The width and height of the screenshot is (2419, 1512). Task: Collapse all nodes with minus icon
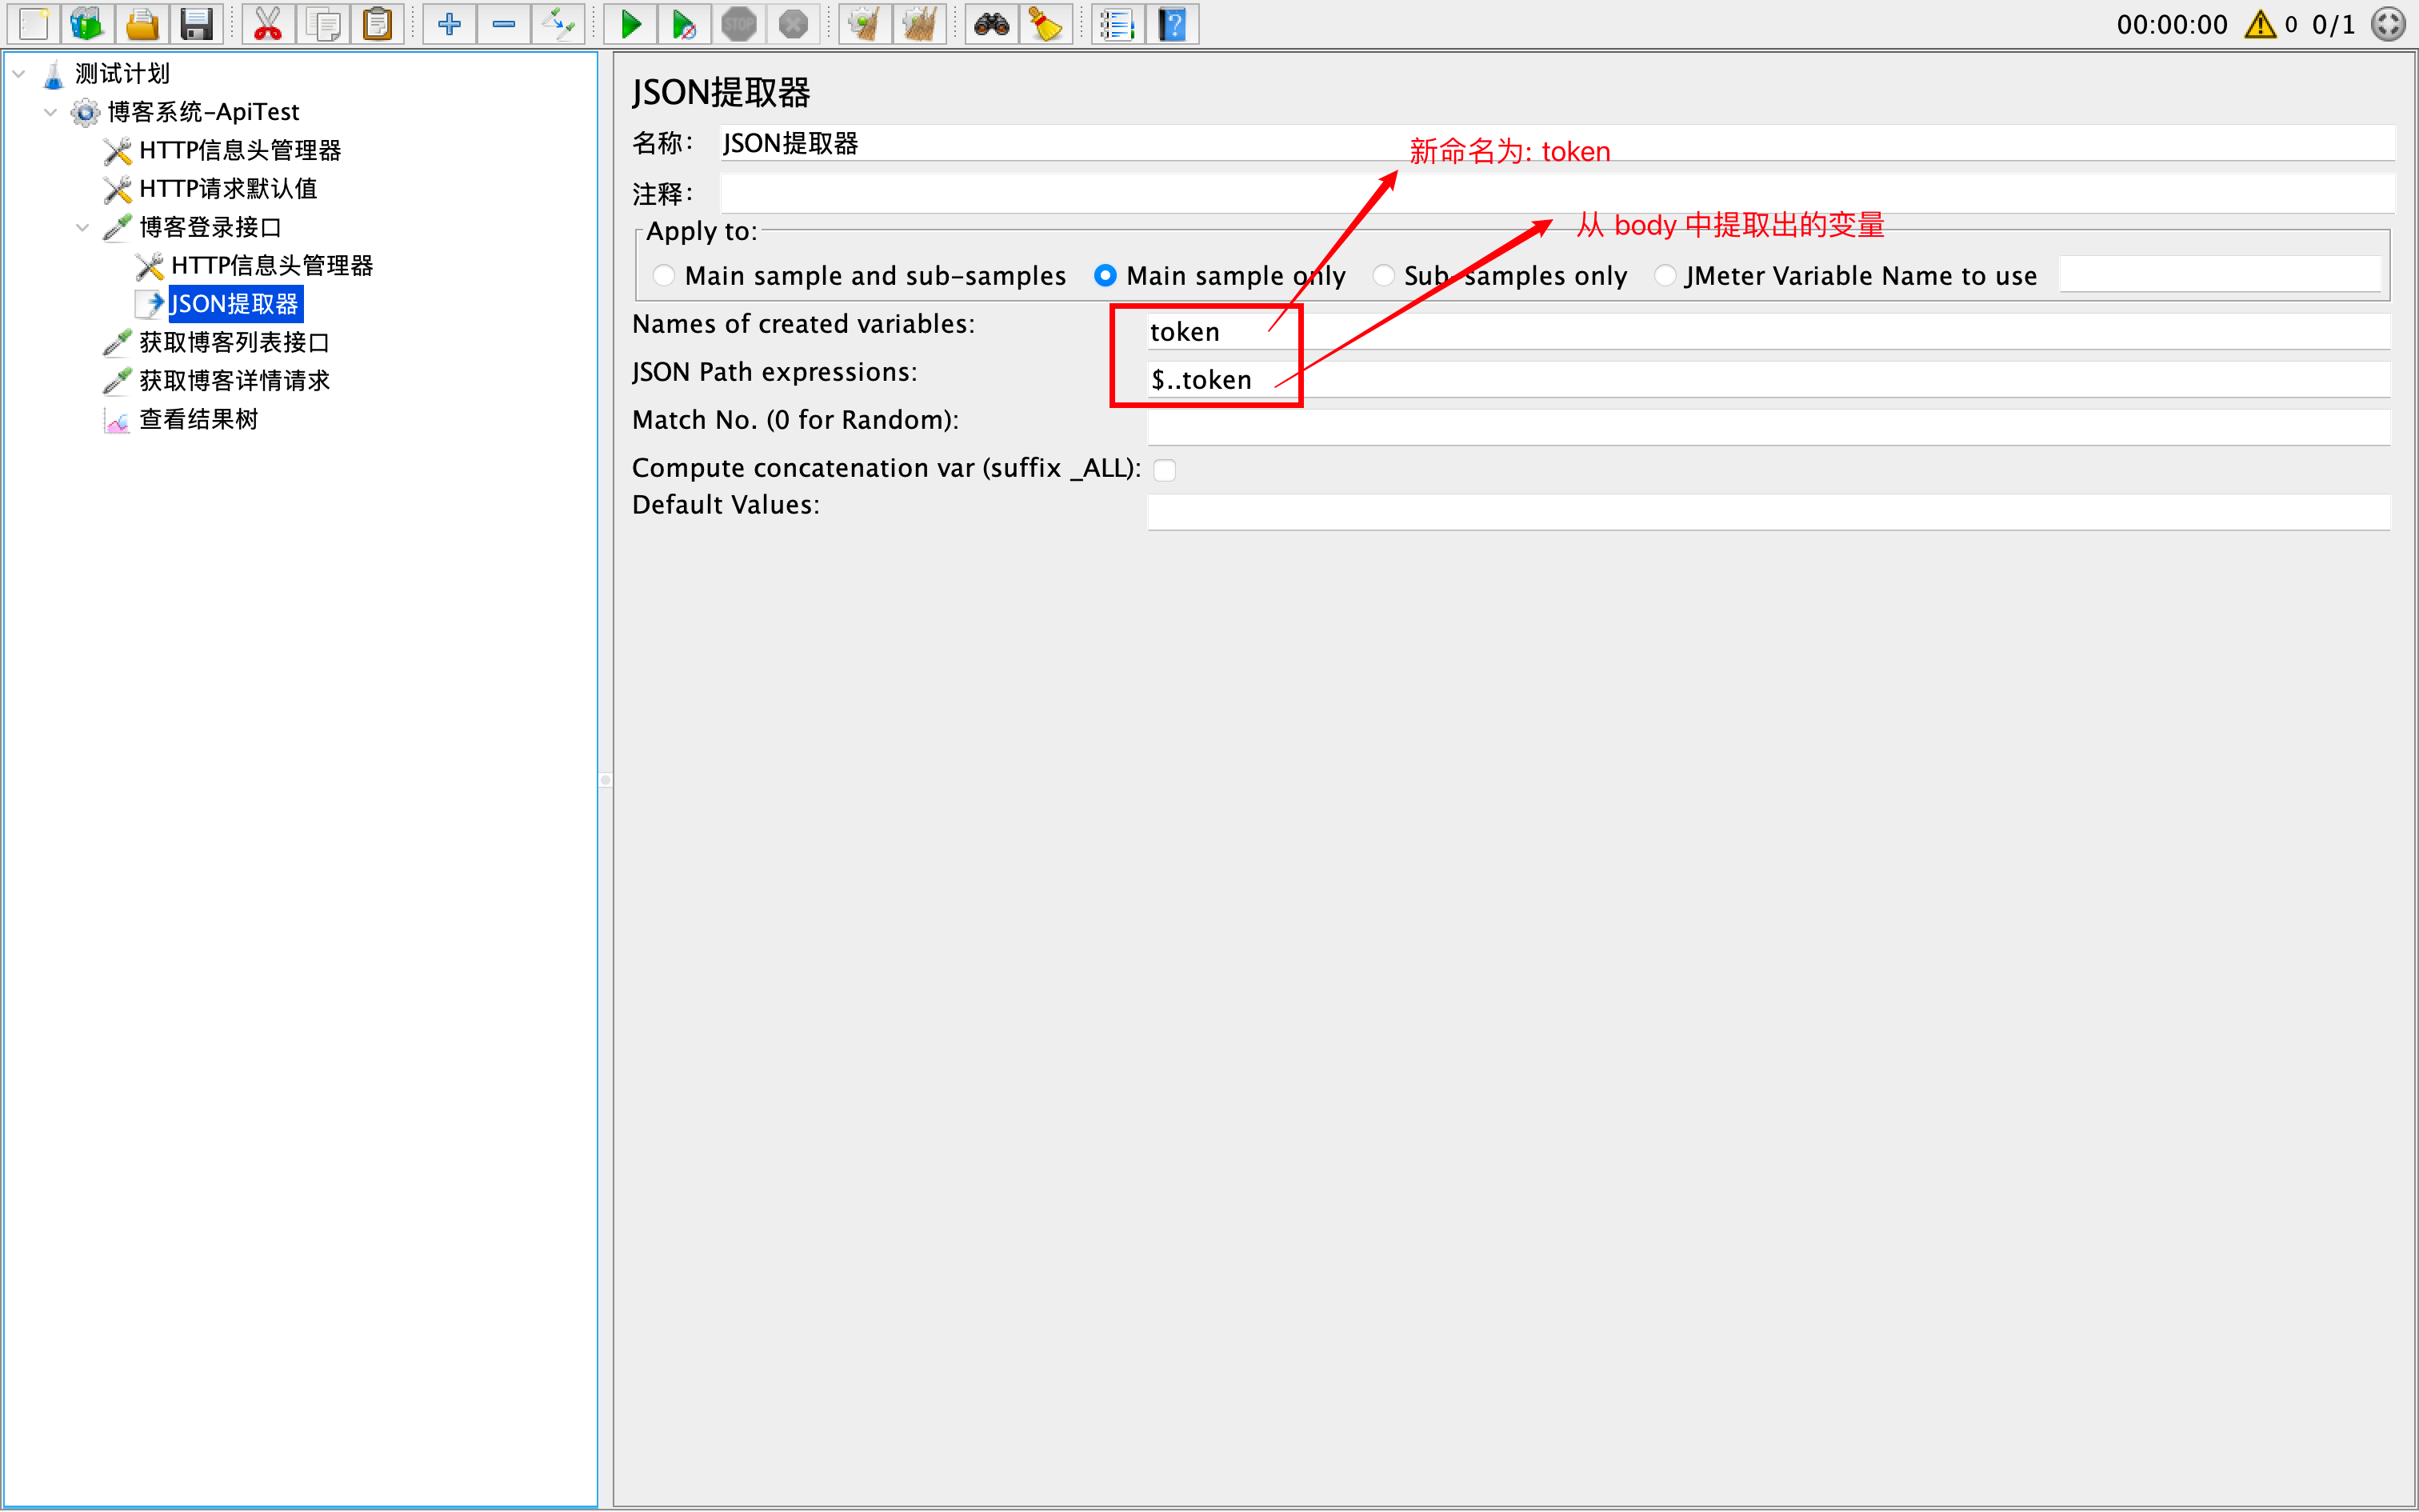(504, 24)
